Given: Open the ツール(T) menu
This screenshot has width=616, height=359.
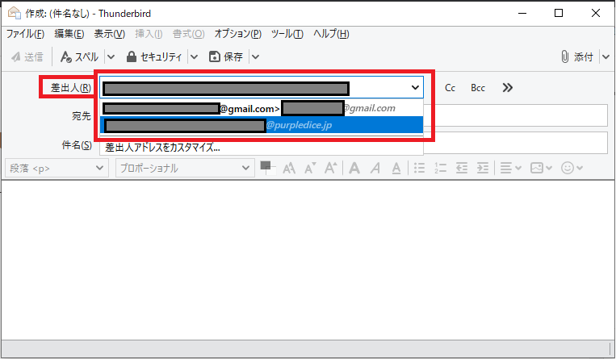Looking at the screenshot, I should click(287, 34).
